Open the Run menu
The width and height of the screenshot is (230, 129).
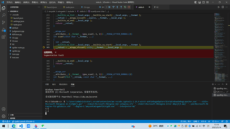point(52,2)
